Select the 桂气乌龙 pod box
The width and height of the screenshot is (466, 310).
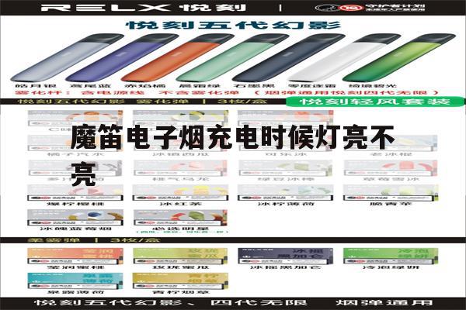click(x=180, y=168)
